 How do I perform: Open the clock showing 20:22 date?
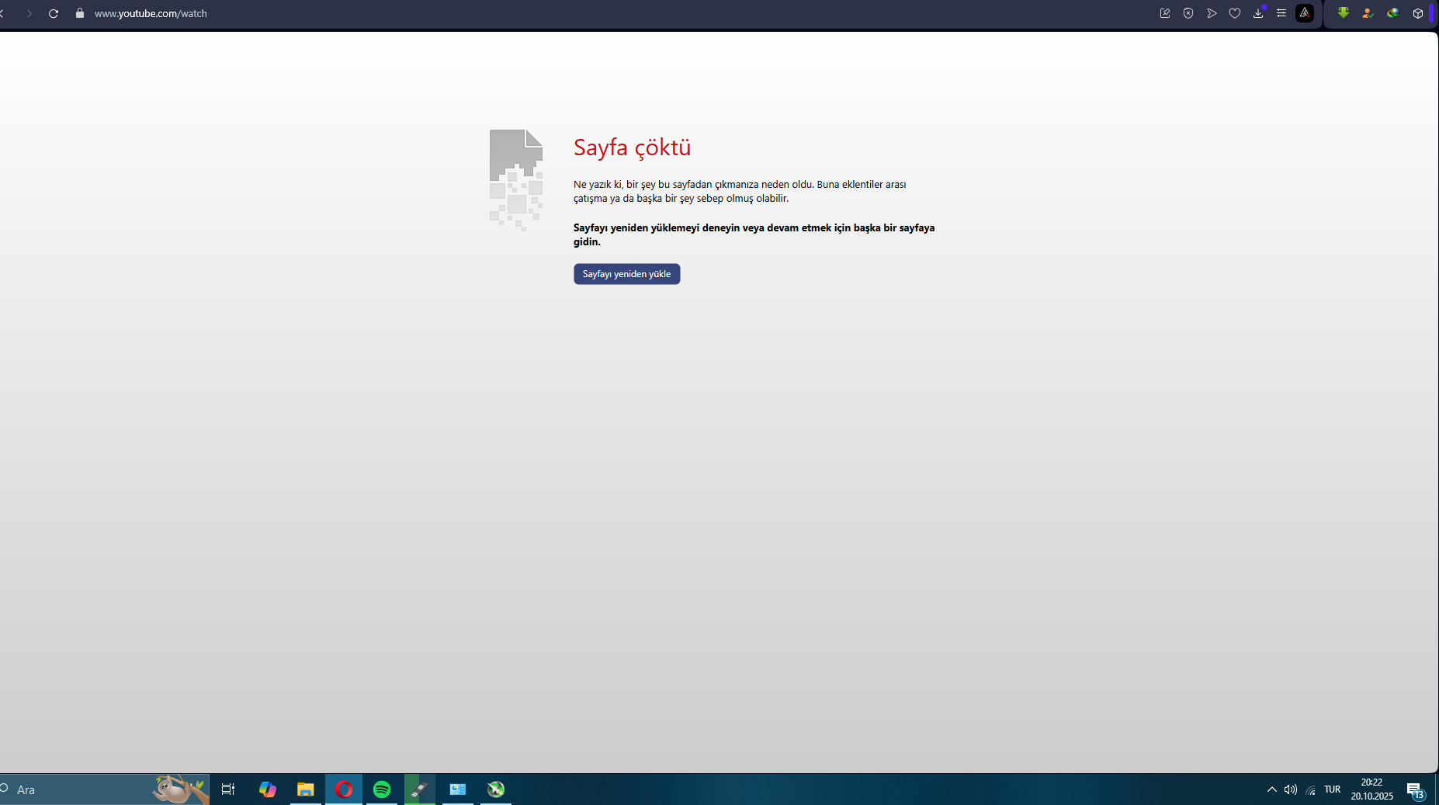pyautogui.click(x=1371, y=789)
